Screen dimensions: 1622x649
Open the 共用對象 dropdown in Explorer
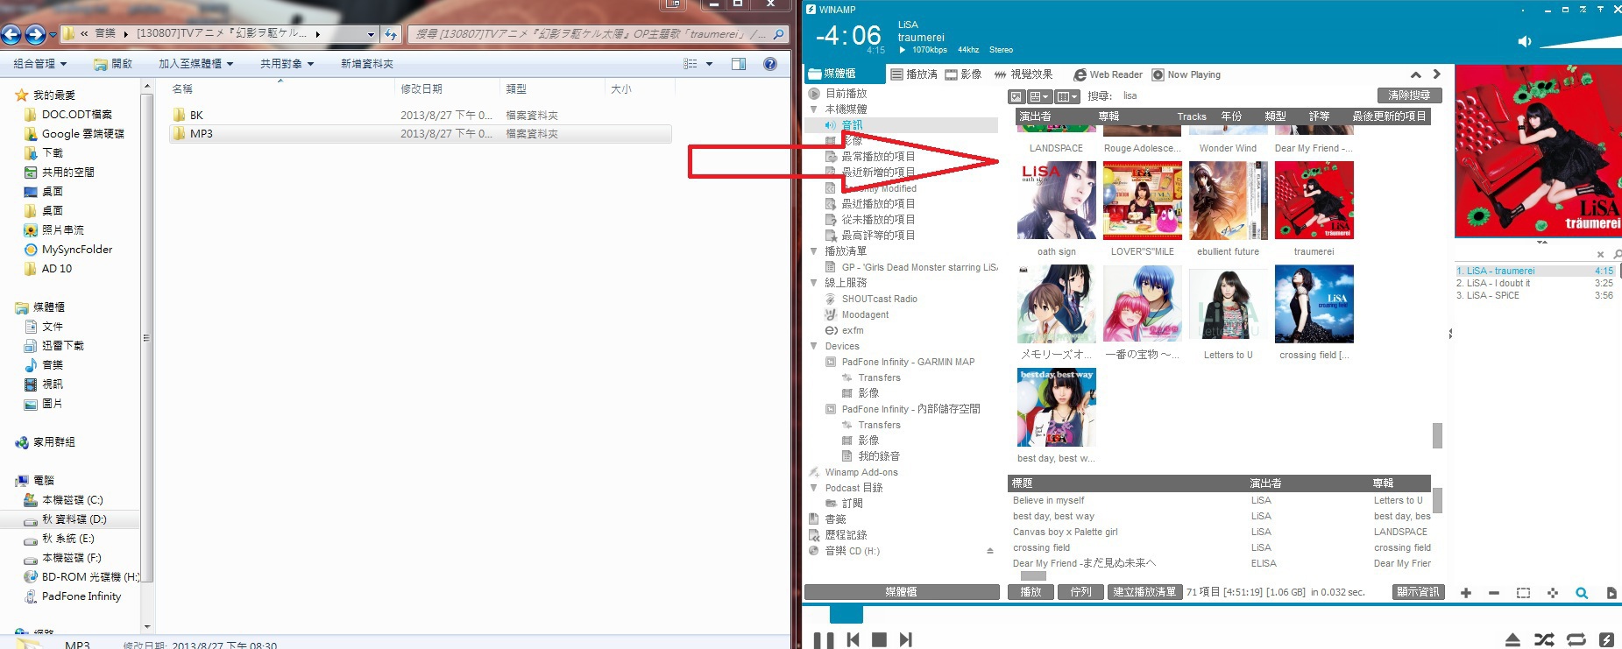click(287, 63)
